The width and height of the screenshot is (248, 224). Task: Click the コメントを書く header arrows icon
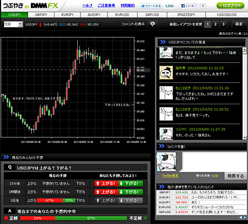161,146
